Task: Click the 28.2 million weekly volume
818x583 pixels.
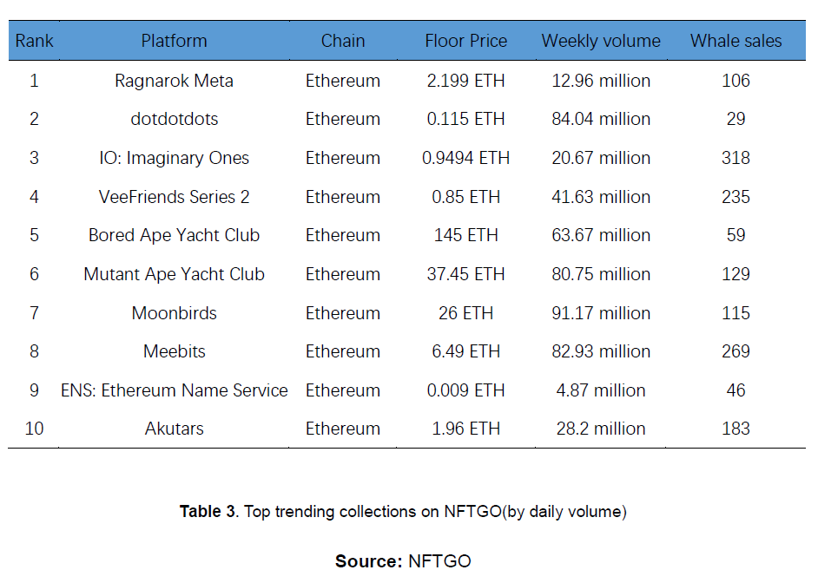Action: coord(601,429)
